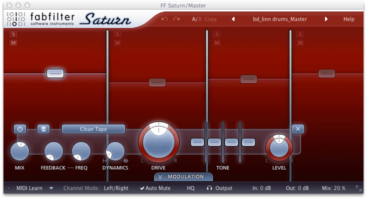Click the MIX knob
The width and height of the screenshot is (367, 199).
tap(20, 151)
